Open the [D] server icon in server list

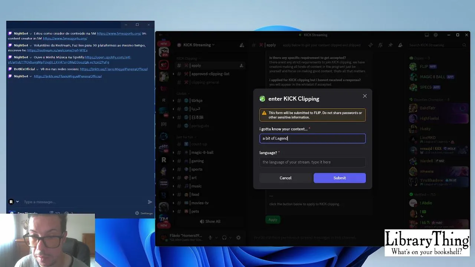164,124
